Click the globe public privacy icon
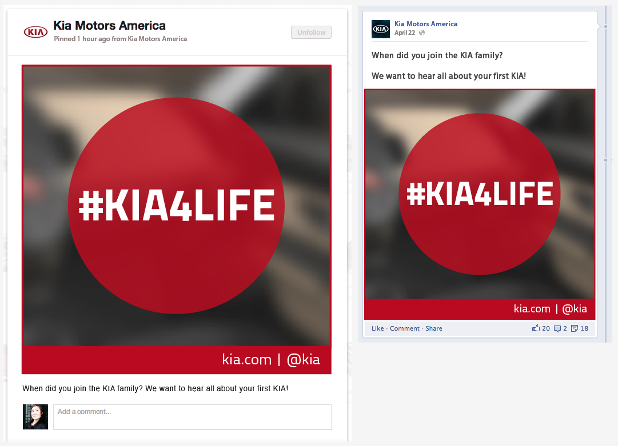The image size is (618, 446). click(422, 33)
